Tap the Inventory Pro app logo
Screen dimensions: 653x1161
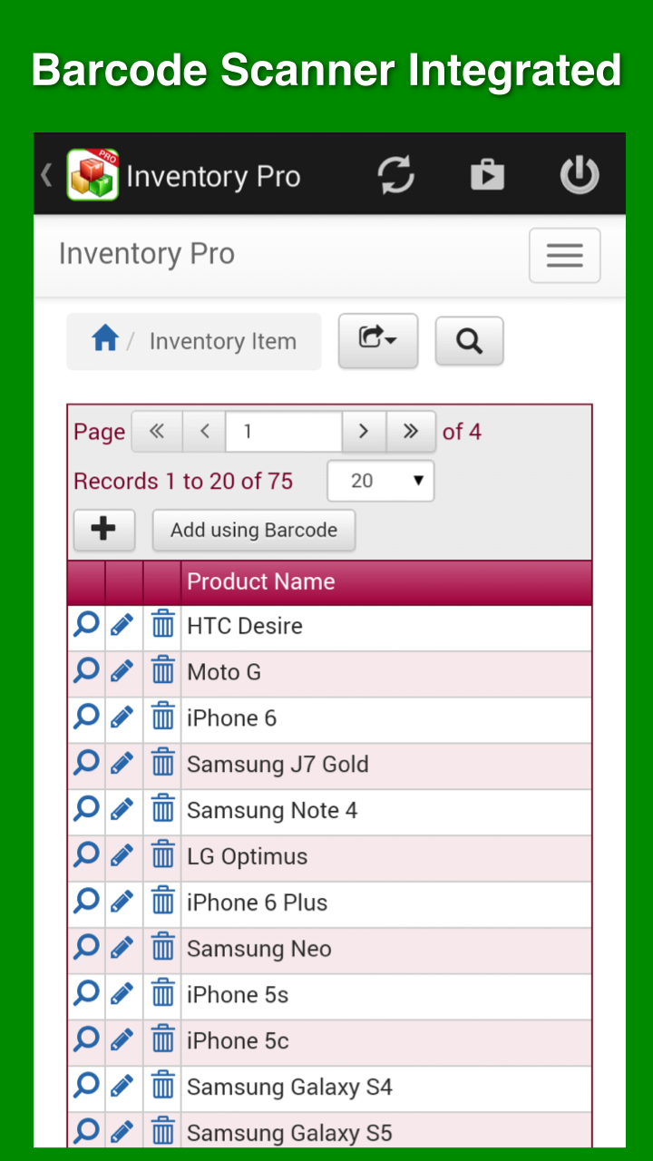coord(93,174)
